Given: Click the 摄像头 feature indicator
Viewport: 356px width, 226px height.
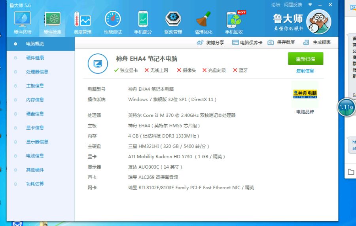Looking at the screenshot, I should coord(186,70).
